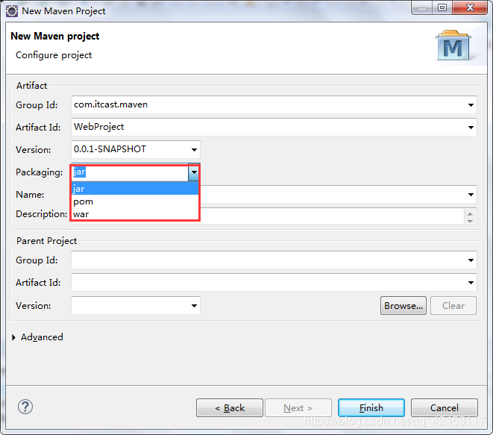This screenshot has height=435, width=493.
Task: Open the Artifact Id dropdown arrow
Action: tap(471, 128)
